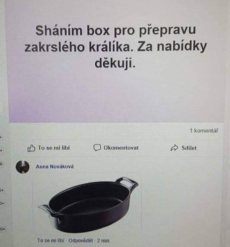Open the black roasting pan image in the comment

pos(88,205)
